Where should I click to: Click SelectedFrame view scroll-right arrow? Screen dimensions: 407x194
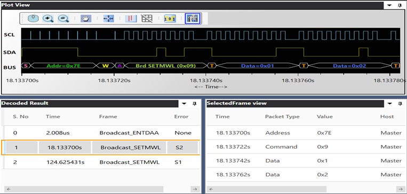[x=400, y=189]
